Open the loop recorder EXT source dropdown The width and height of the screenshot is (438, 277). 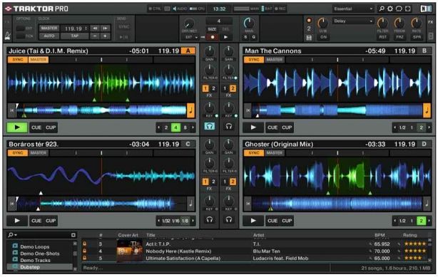[x=191, y=37]
